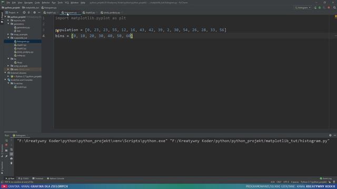
Task: Open the Python Console tool window tab
Action: click(55, 178)
